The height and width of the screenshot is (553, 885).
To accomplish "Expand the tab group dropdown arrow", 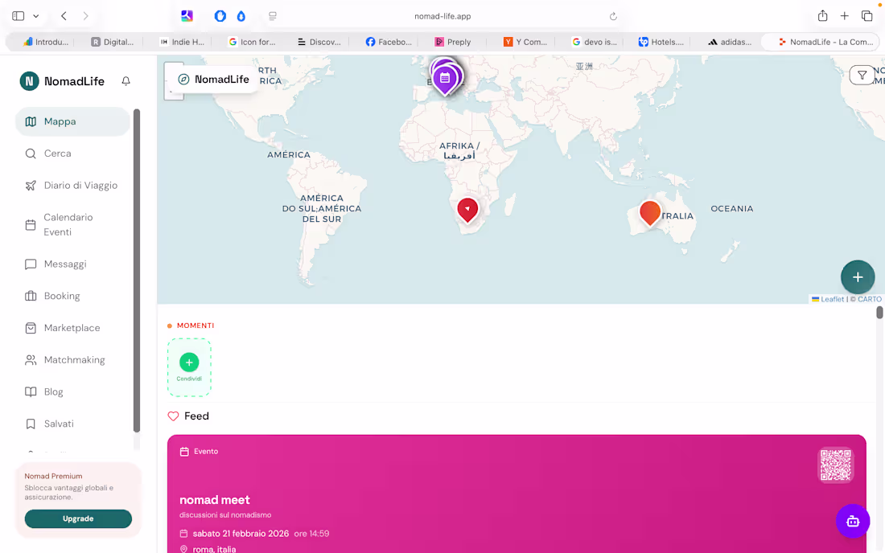I will coord(36,16).
